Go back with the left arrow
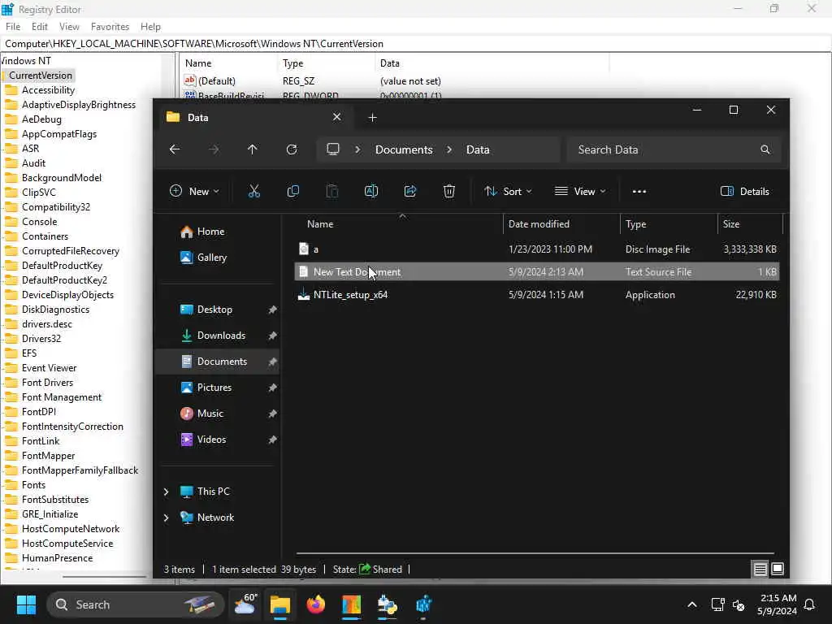The width and height of the screenshot is (832, 624). click(175, 149)
